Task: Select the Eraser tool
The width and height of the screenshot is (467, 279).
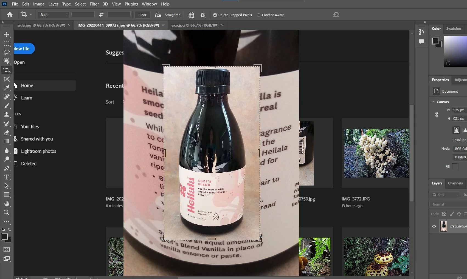Action: 7,132
